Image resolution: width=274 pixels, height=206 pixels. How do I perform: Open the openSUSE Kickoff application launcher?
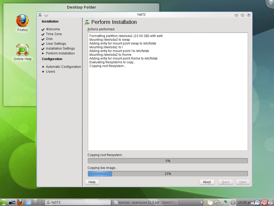4,202
